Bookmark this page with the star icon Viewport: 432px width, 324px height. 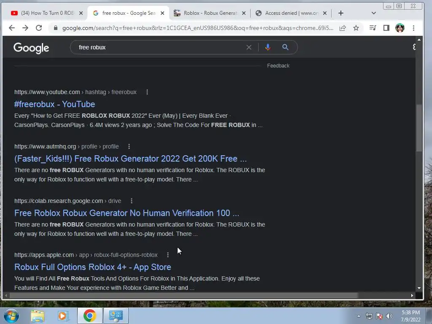[x=356, y=28]
